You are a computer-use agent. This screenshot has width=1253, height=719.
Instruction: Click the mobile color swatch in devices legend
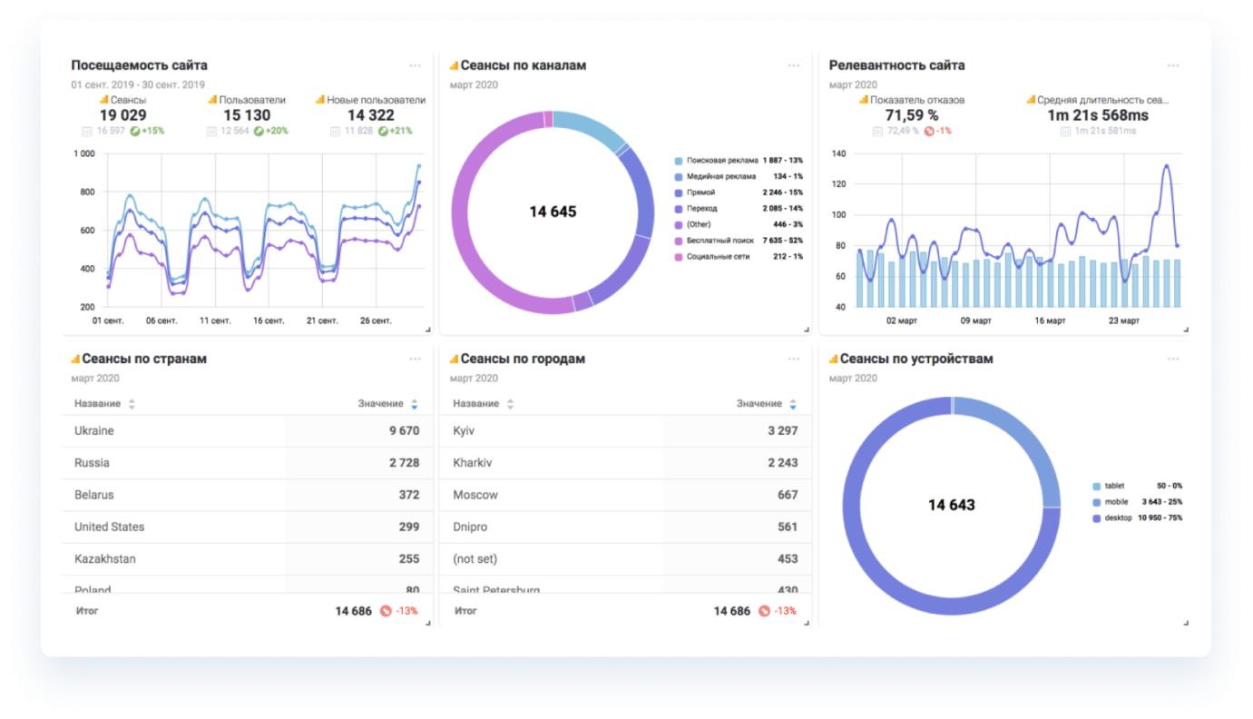[1097, 502]
